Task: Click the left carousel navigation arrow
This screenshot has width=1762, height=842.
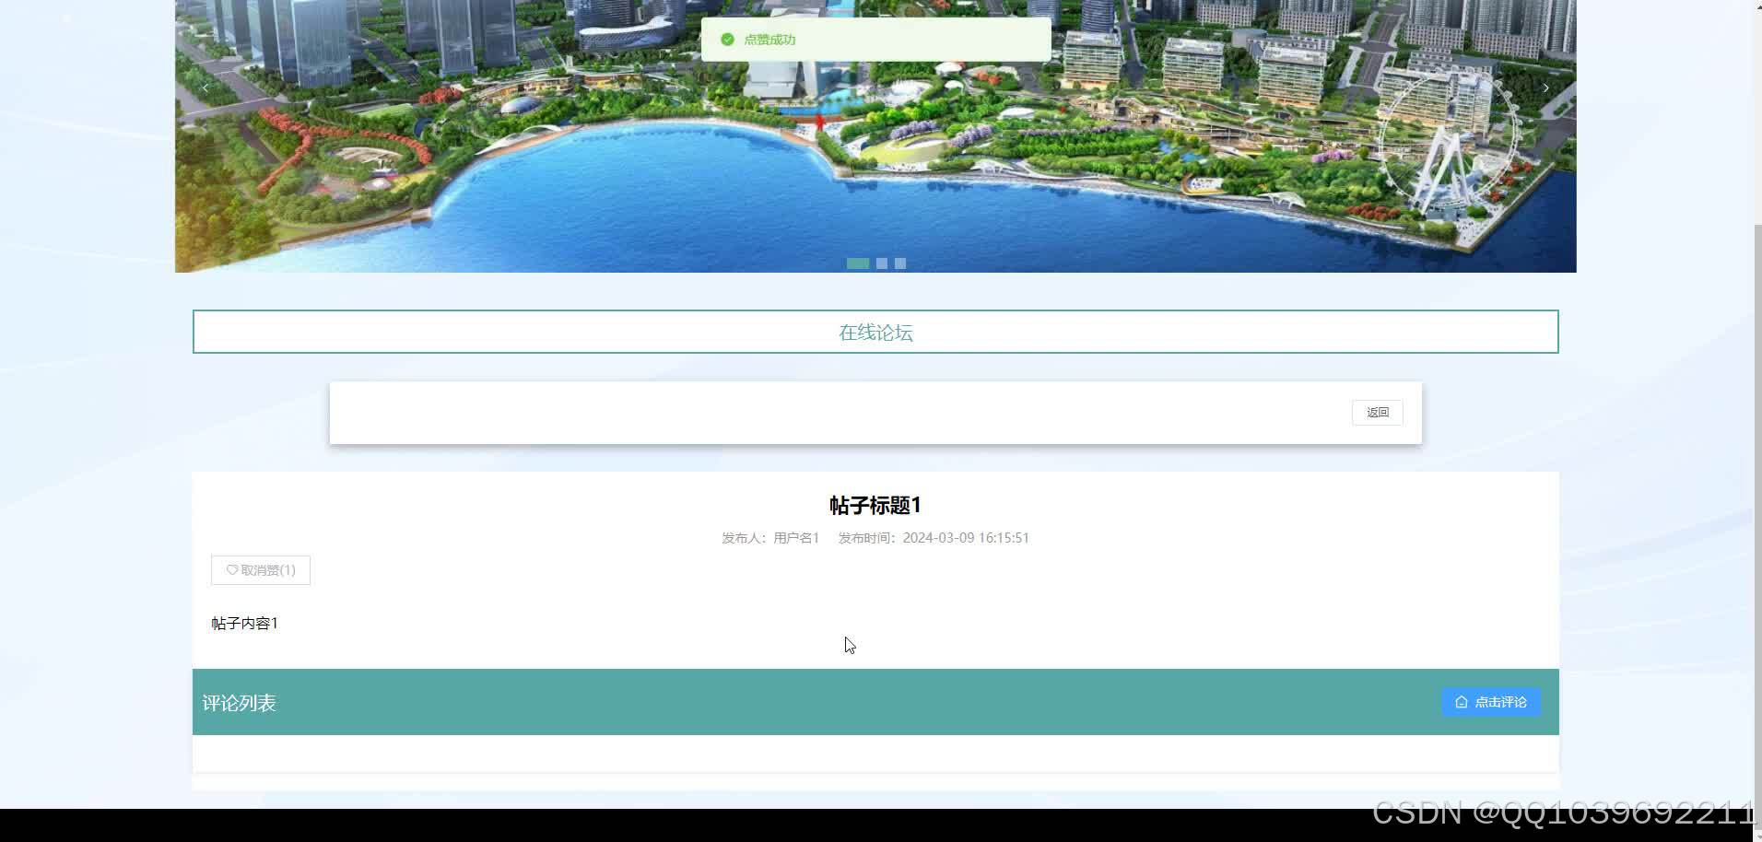Action: pyautogui.click(x=205, y=87)
